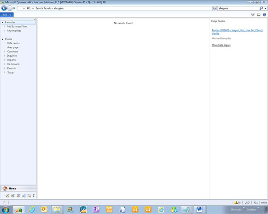This screenshot has width=268, height=214.
Task: Open Word from the taskbar
Action: click(199, 210)
